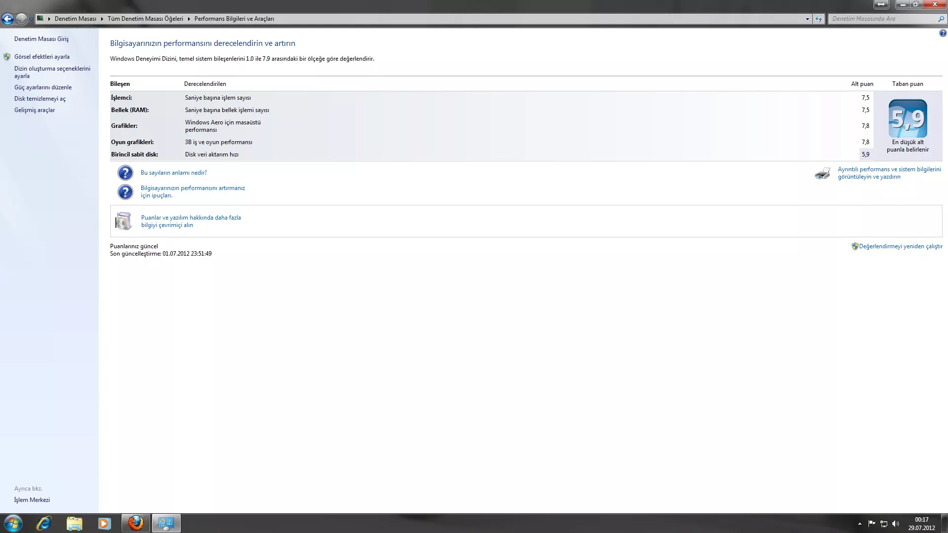This screenshot has height=533, width=948.
Task: Click shield icon beside Değerlendirmeyi yeniden çalıştır
Action: pyautogui.click(x=855, y=246)
